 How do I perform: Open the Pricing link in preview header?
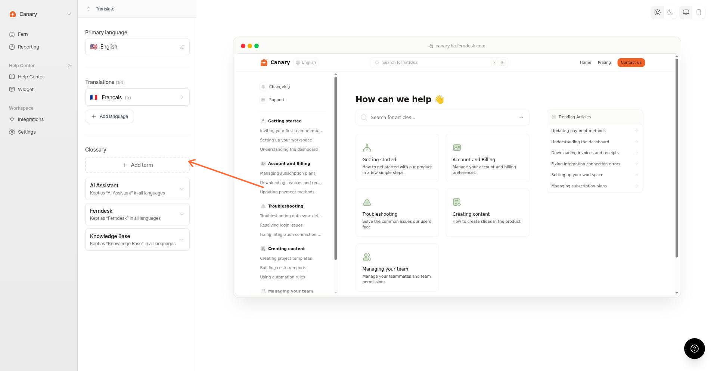[604, 62]
